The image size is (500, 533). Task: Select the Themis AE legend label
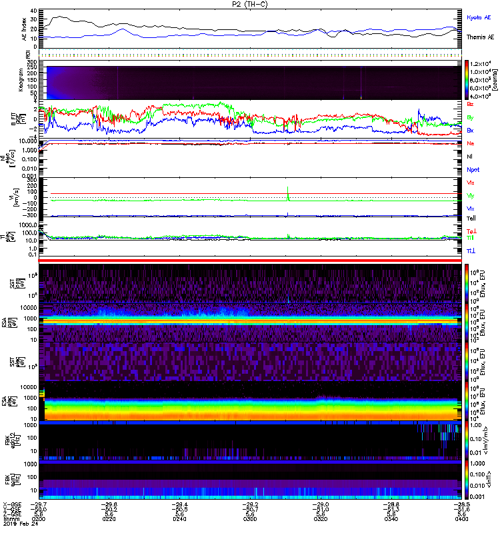[x=480, y=37]
